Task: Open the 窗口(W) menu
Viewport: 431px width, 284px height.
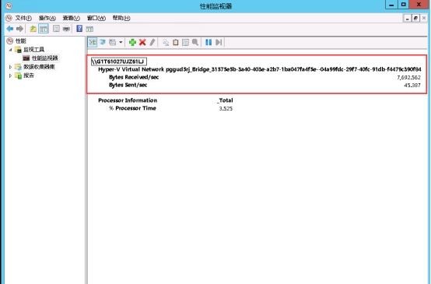Action: [96, 18]
